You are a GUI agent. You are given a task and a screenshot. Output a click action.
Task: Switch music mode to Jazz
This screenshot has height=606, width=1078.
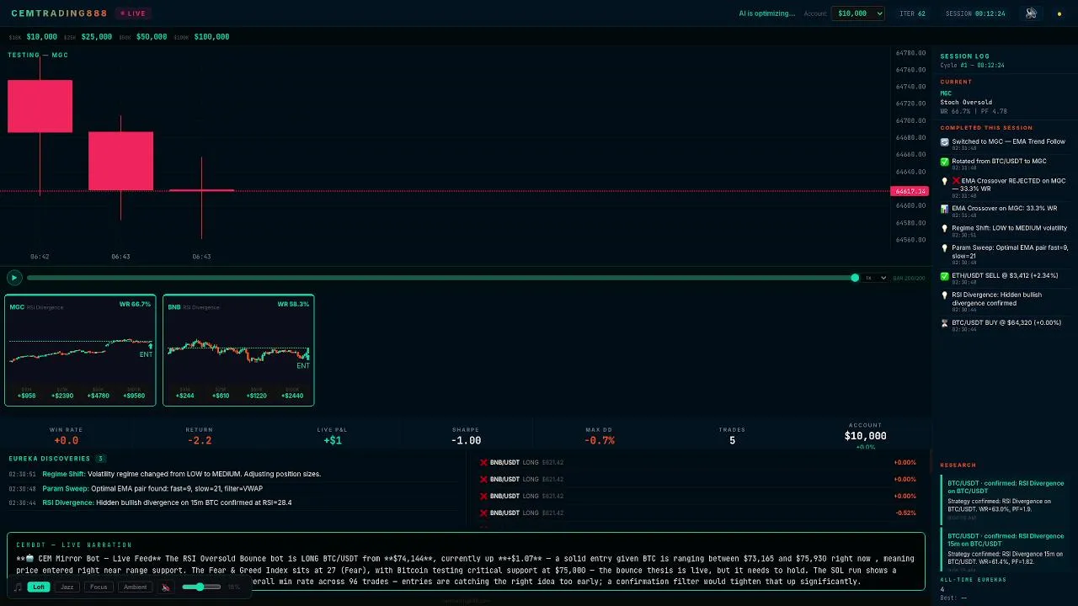(67, 587)
